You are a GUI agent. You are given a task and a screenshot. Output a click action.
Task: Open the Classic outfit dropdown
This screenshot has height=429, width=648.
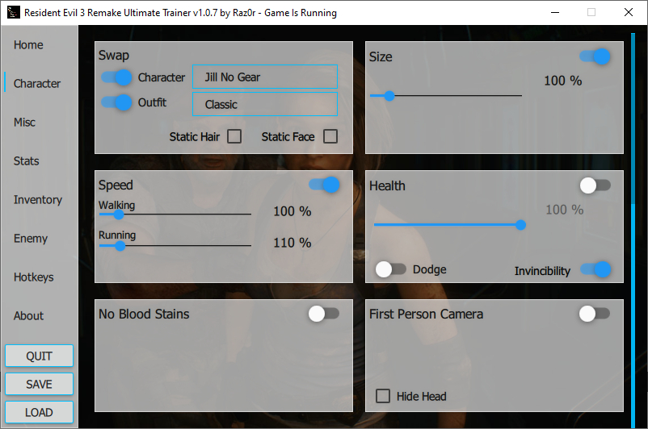(x=264, y=105)
